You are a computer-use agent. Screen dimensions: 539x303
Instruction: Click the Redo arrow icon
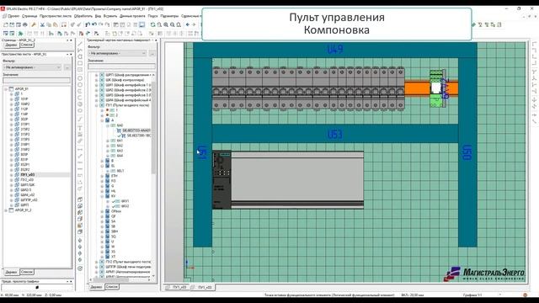(x=101, y=24)
